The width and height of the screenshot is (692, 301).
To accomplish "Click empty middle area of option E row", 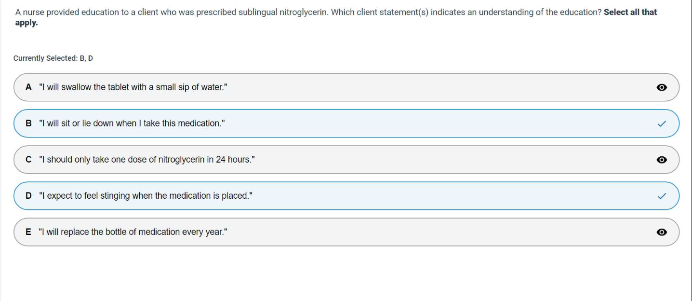I will point(434,232).
